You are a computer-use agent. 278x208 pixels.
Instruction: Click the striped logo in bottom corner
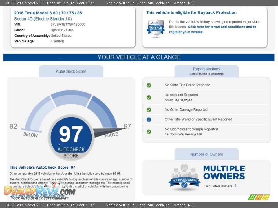(x=259, y=197)
